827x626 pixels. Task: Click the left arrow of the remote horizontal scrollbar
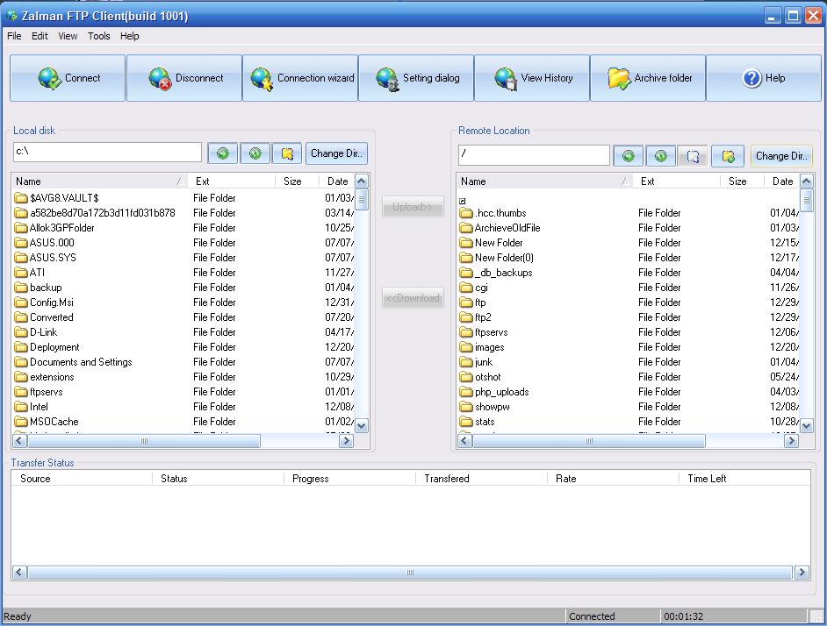coord(464,441)
